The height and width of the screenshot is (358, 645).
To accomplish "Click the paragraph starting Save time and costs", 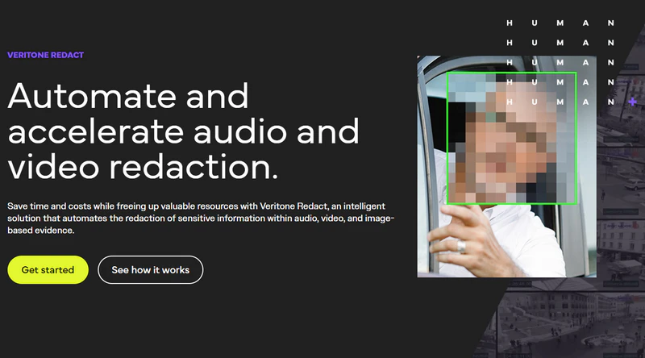I will 201,218.
